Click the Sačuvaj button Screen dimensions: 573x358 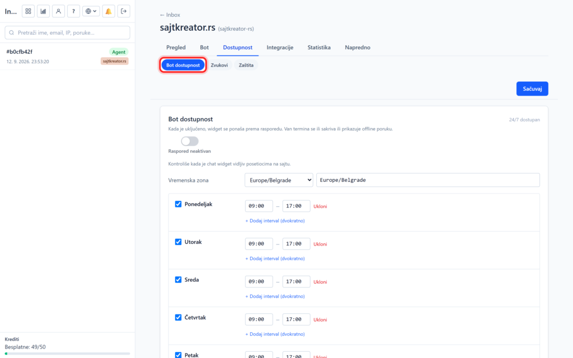coord(532,89)
